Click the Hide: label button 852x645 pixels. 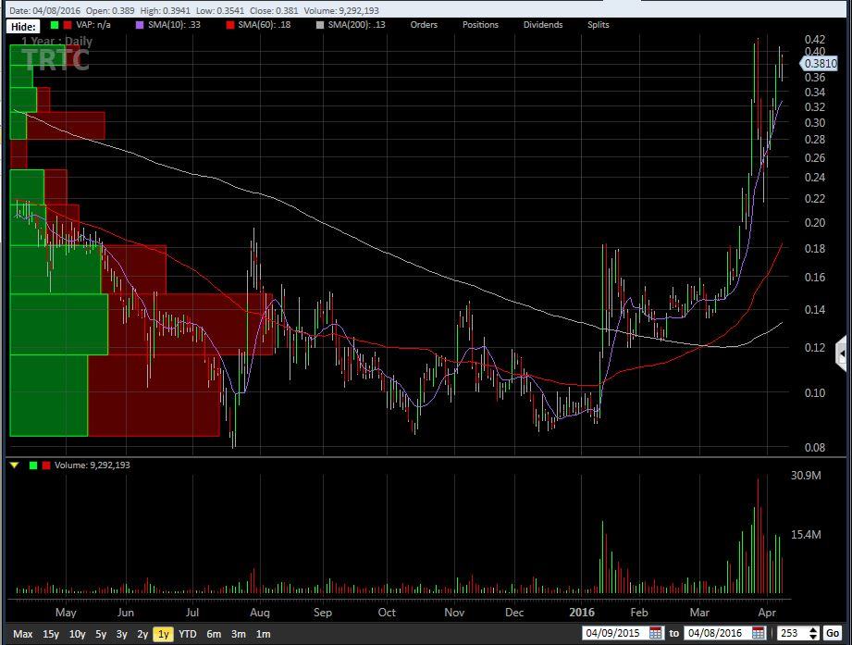23,26
